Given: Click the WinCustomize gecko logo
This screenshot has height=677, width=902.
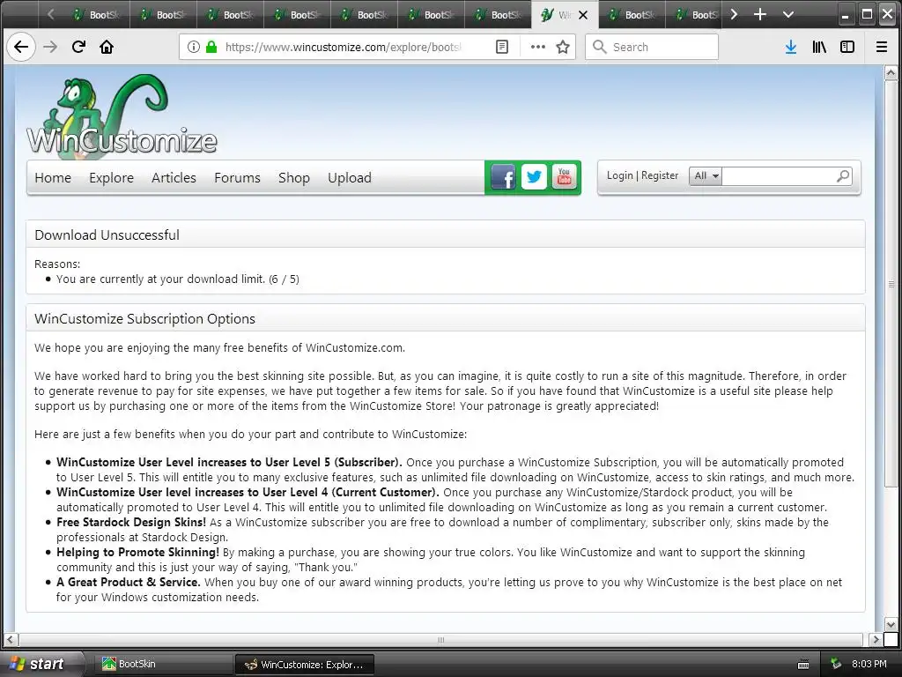Looking at the screenshot, I should [122, 115].
